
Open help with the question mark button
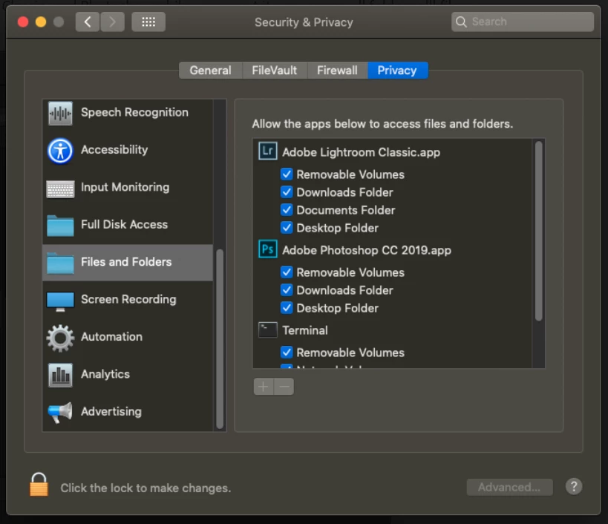click(574, 486)
